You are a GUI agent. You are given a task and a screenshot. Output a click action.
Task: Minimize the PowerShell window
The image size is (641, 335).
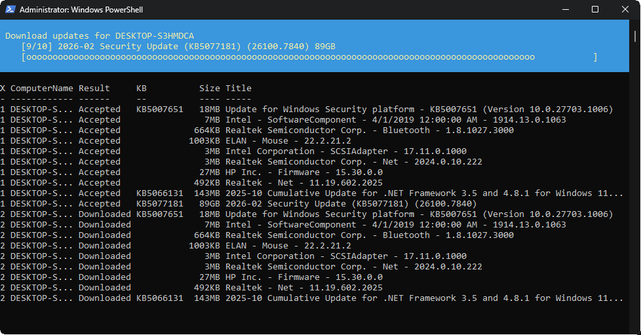[564, 10]
